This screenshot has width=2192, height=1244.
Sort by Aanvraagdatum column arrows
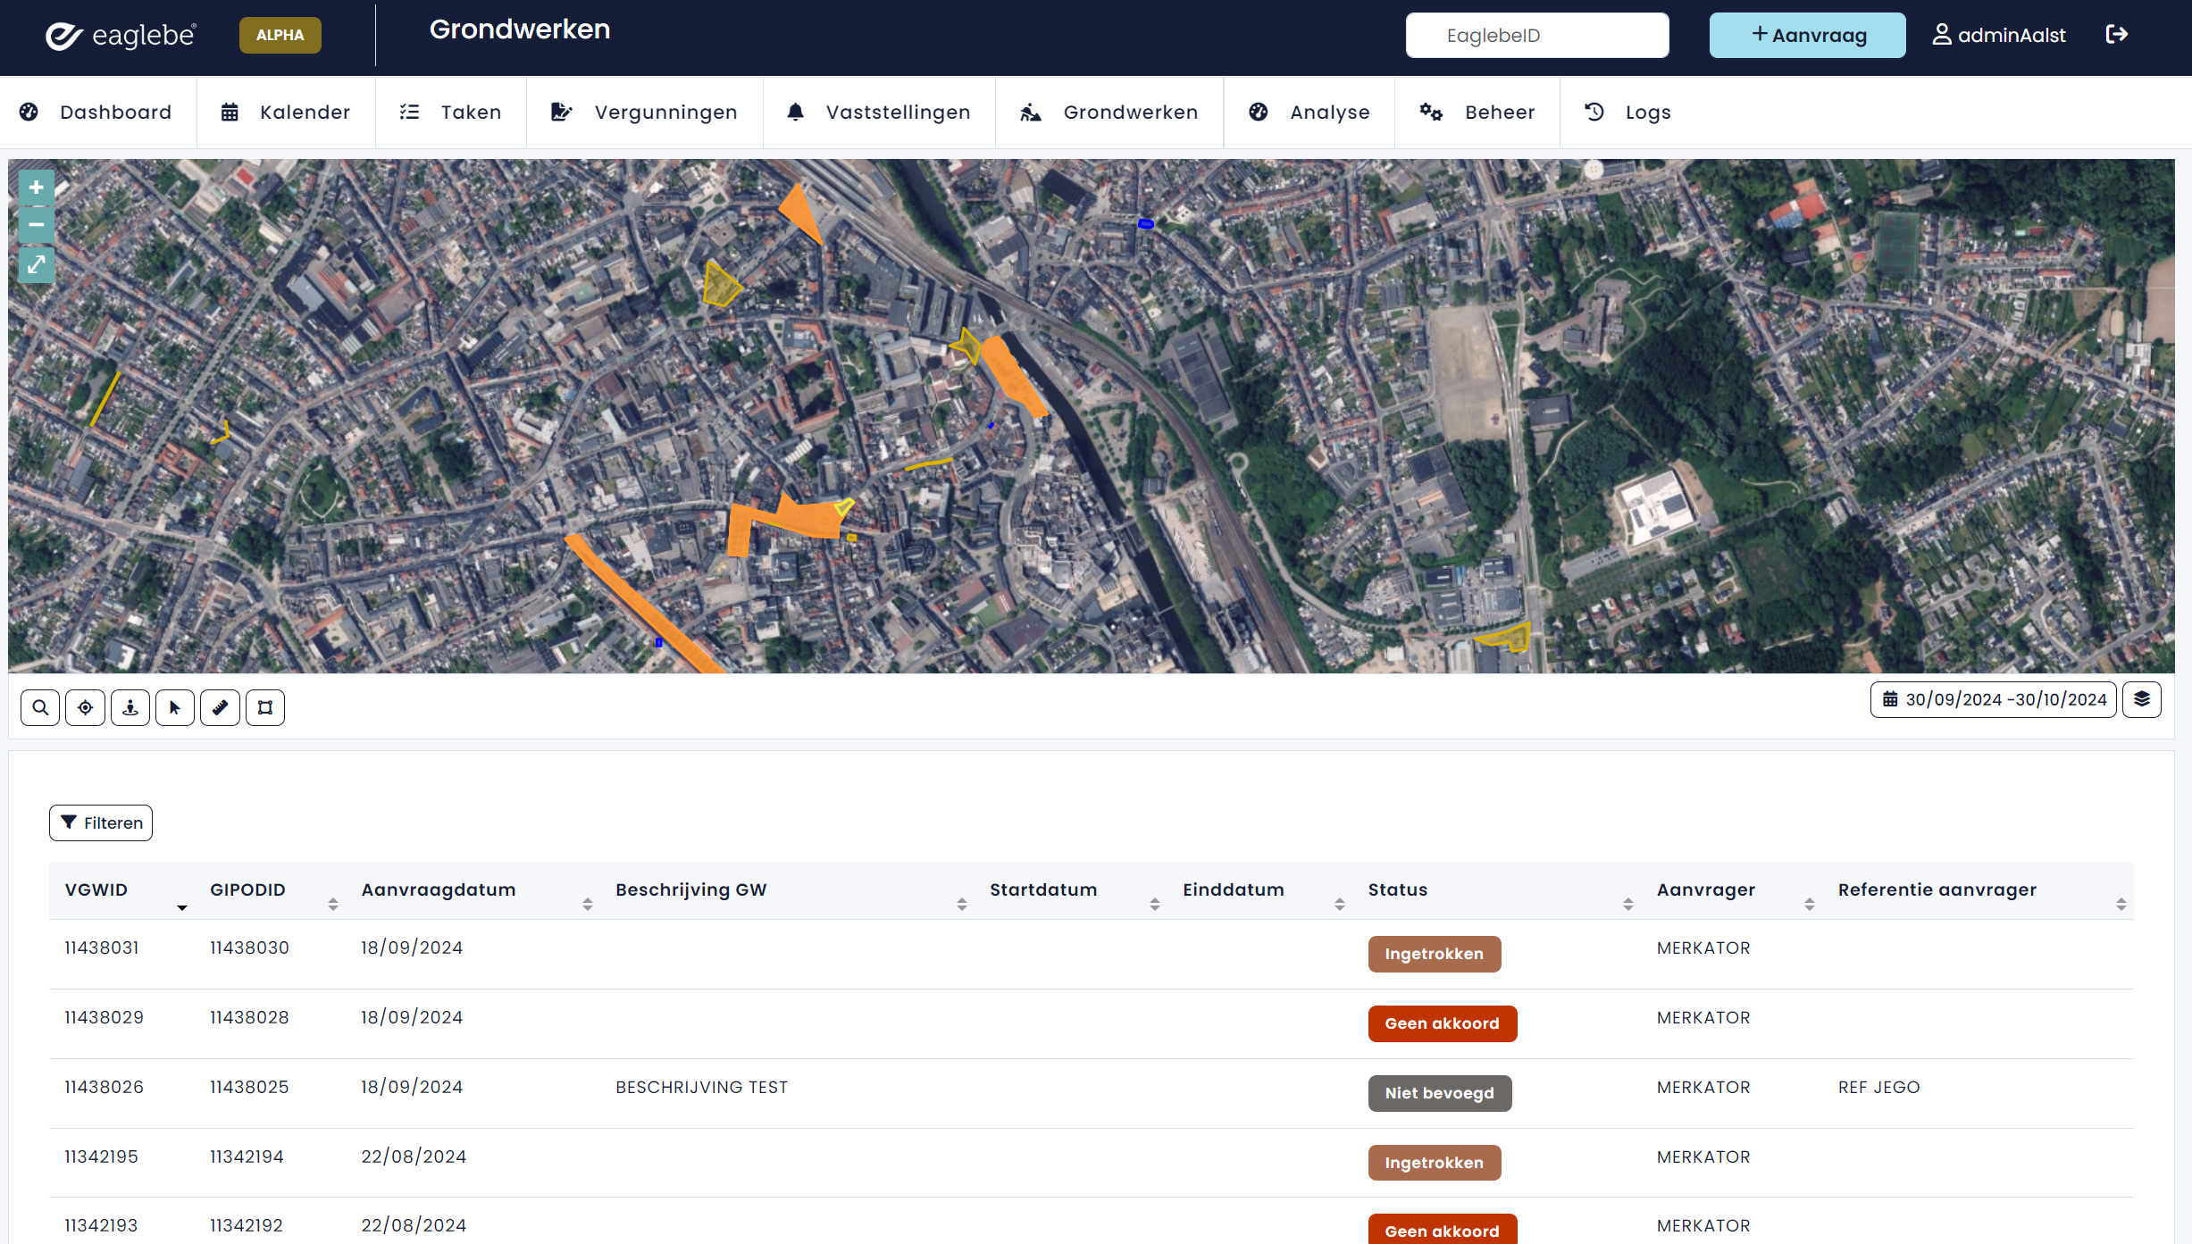587,904
